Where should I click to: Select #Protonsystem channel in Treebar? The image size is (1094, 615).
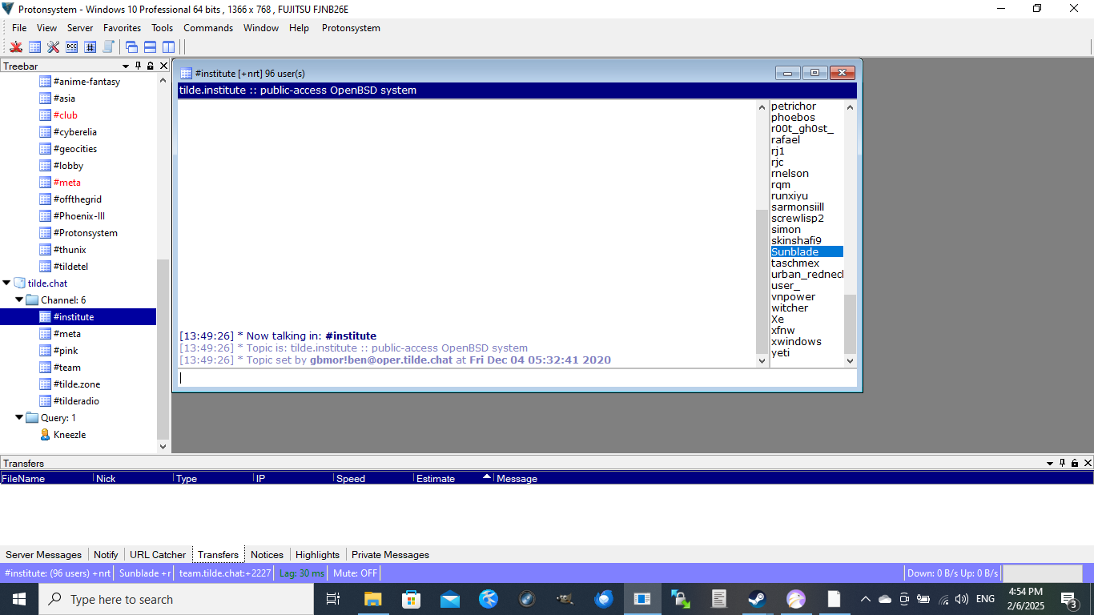click(x=86, y=233)
